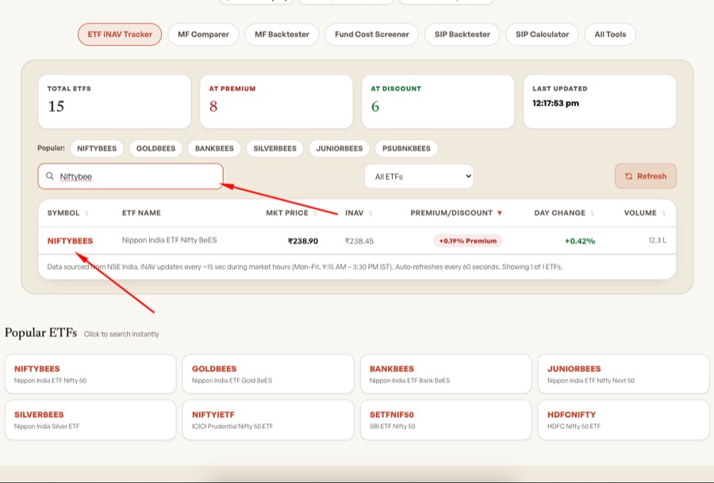Click last updated time 12:17:53 pm
Screen dimensions: 714x483
click(555, 103)
